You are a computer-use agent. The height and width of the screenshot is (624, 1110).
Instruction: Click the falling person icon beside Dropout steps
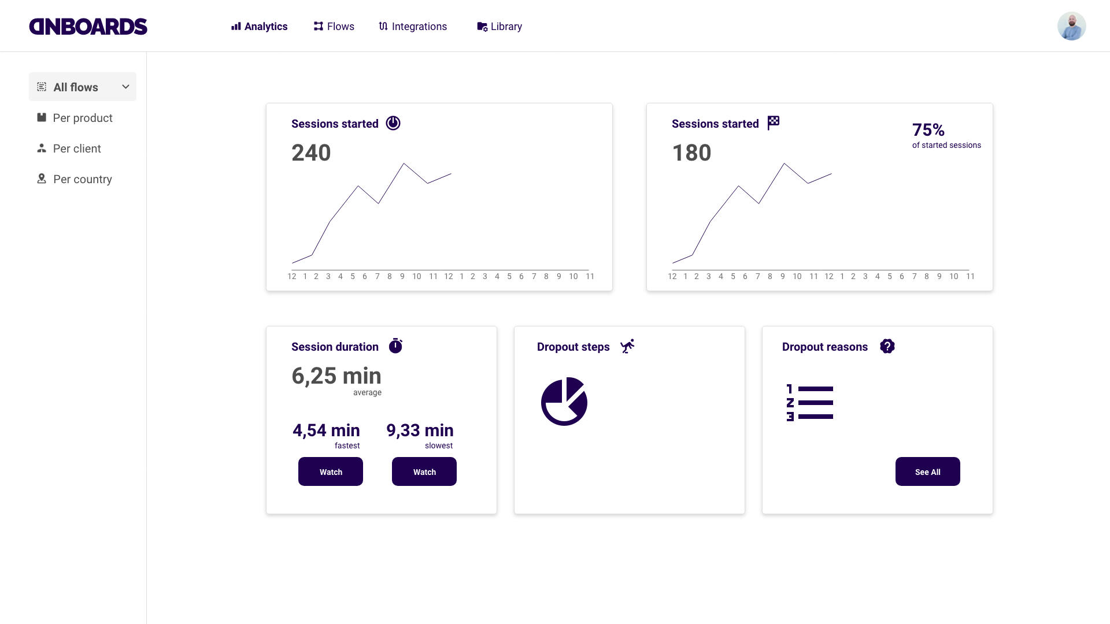pos(627,346)
